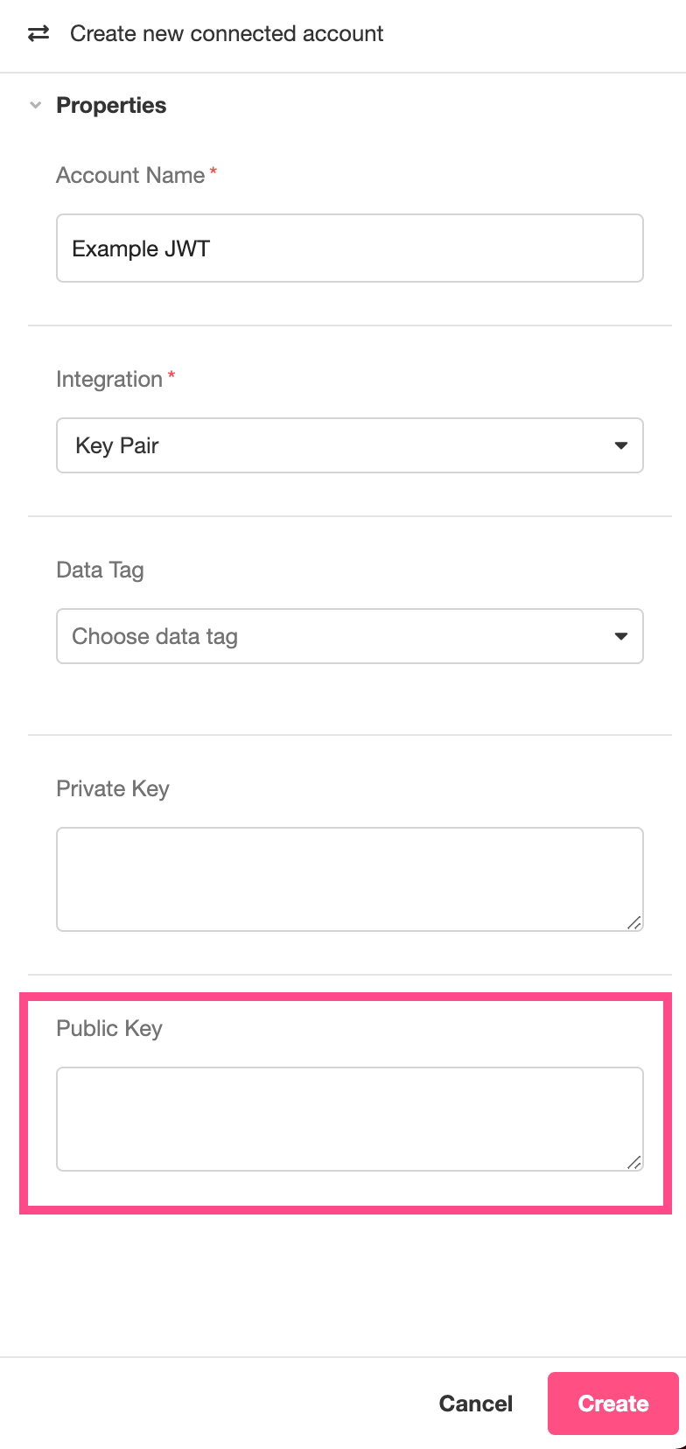Click the Public Key field label
Image resolution: width=686 pixels, height=1449 pixels.
point(109,1028)
